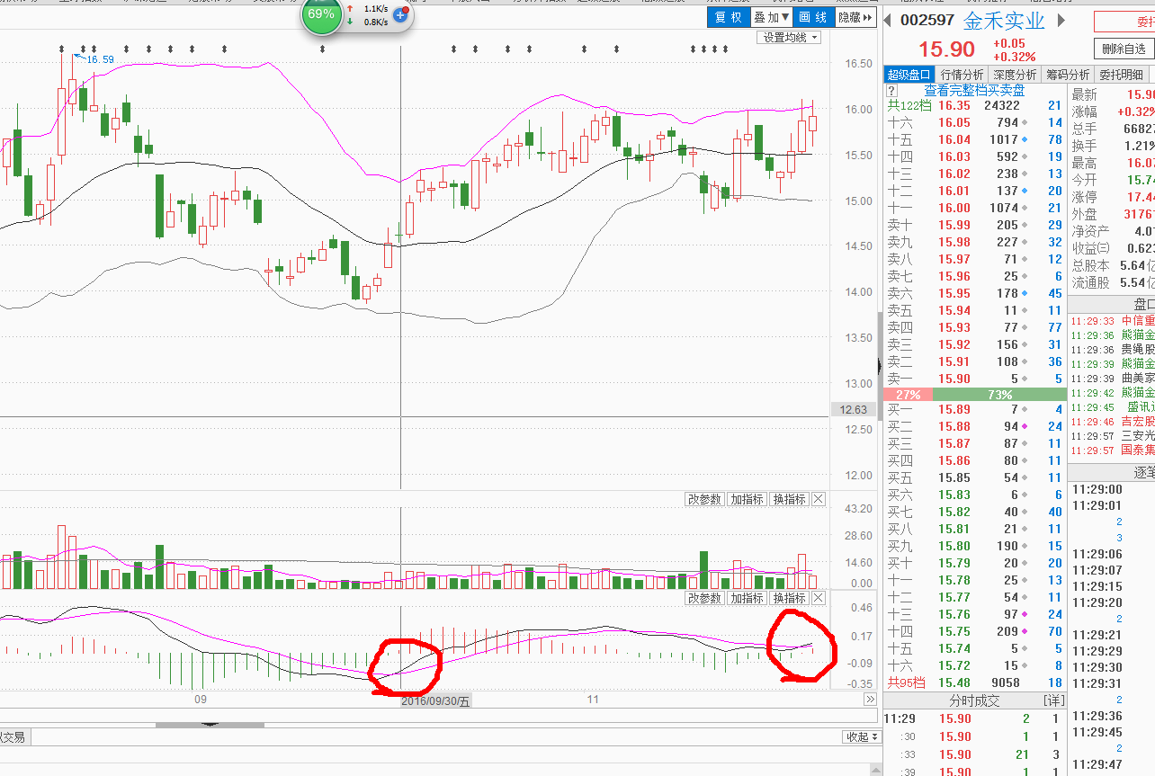Click 改参数 on the MACD panel
This screenshot has height=776, width=1155.
[704, 598]
